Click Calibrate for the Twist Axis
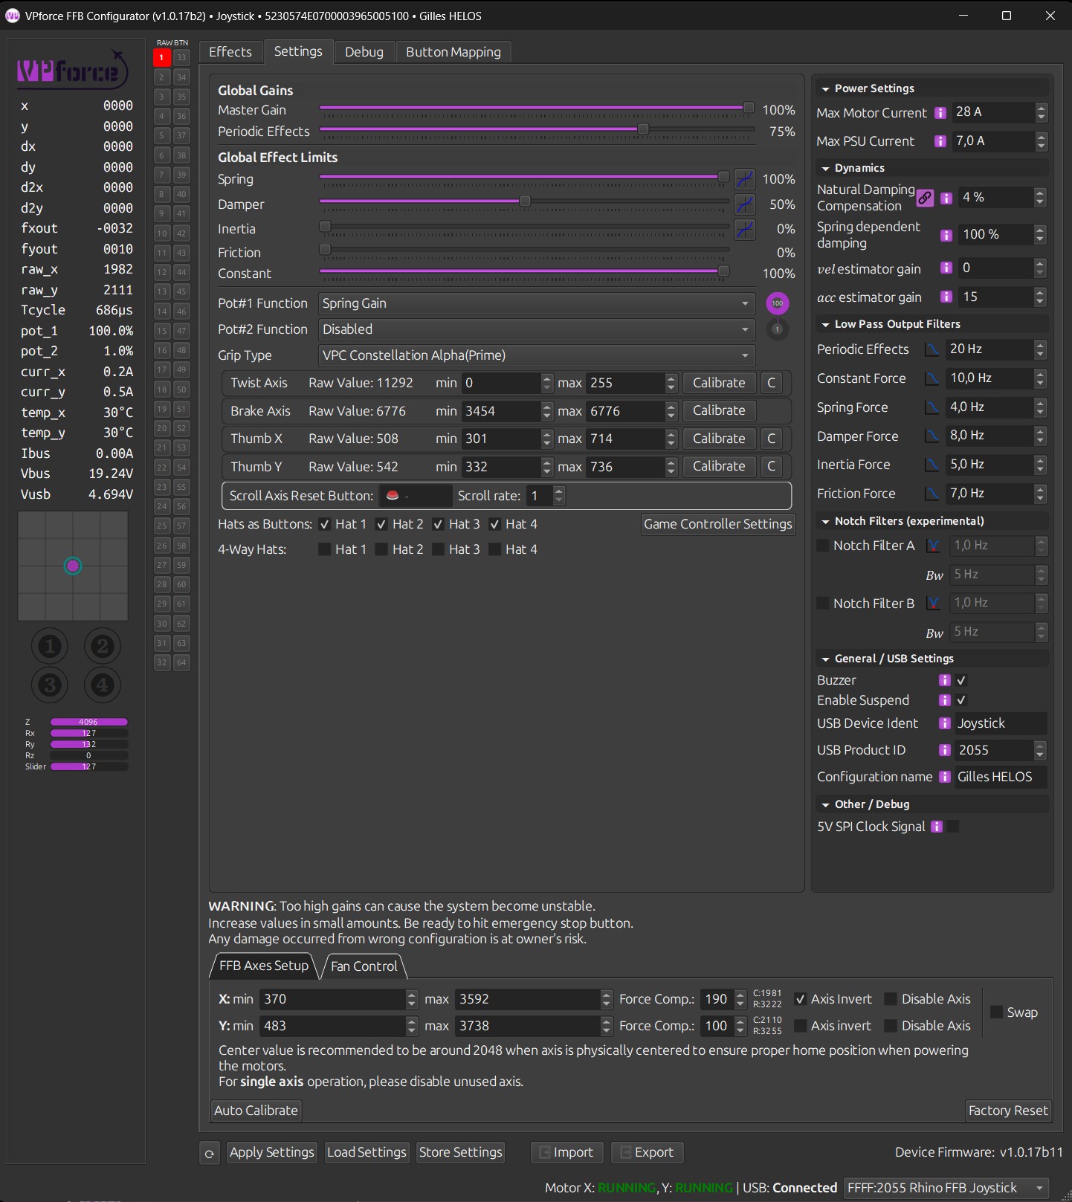 pyautogui.click(x=719, y=383)
